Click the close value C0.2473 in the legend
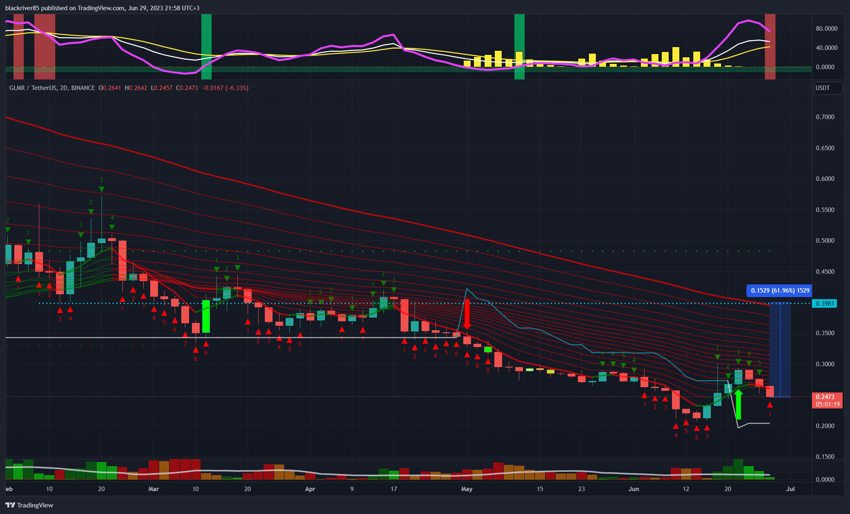 [x=187, y=88]
